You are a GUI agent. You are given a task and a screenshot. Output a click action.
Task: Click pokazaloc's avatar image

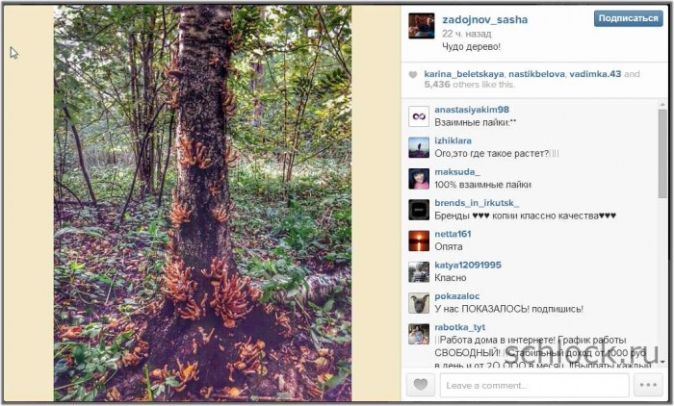[x=419, y=302]
